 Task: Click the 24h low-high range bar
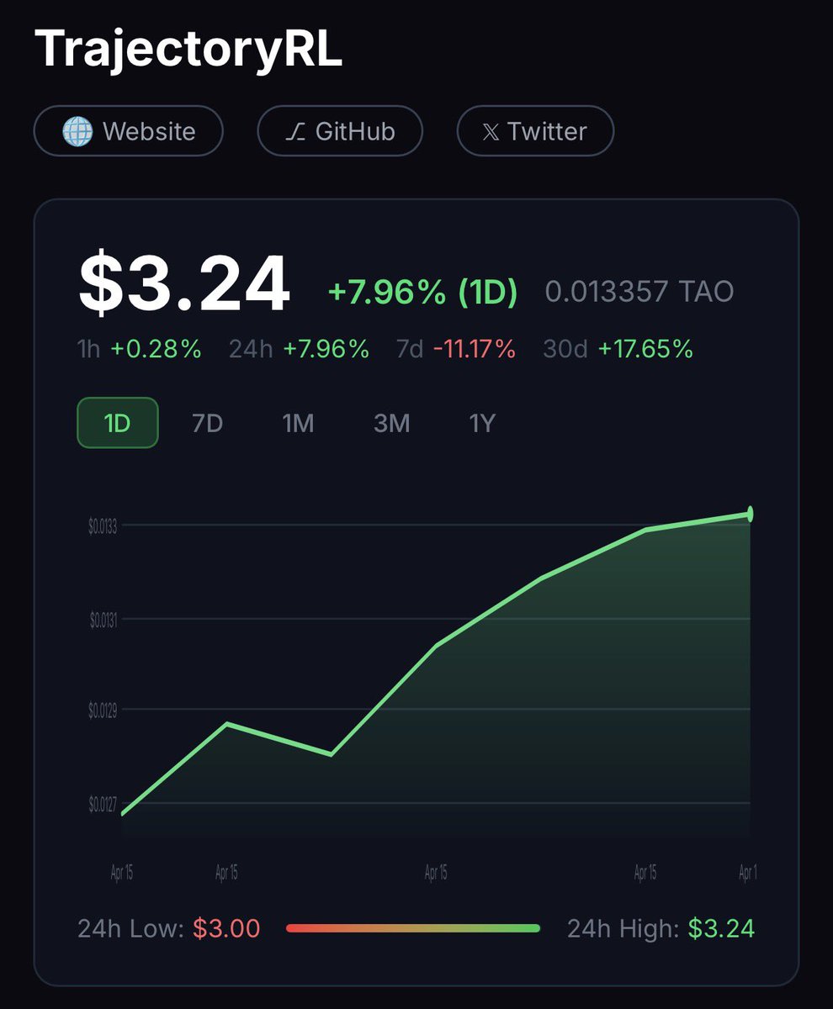click(x=412, y=928)
